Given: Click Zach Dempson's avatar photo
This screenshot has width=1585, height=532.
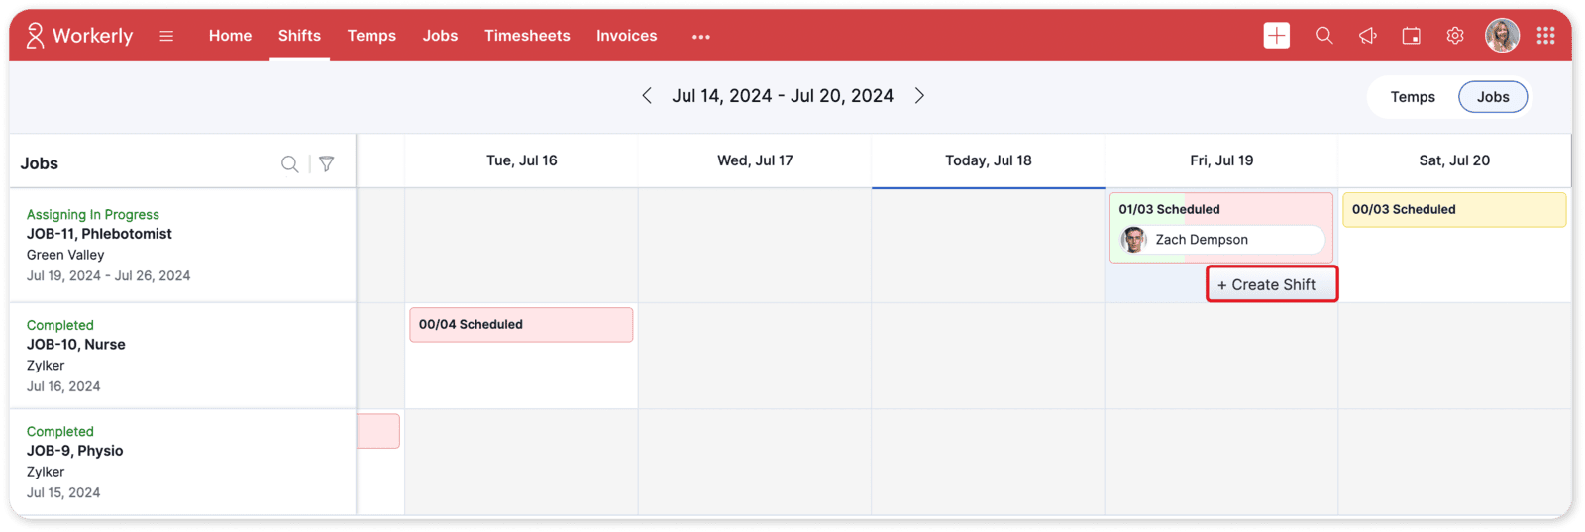Looking at the screenshot, I should 1134,240.
